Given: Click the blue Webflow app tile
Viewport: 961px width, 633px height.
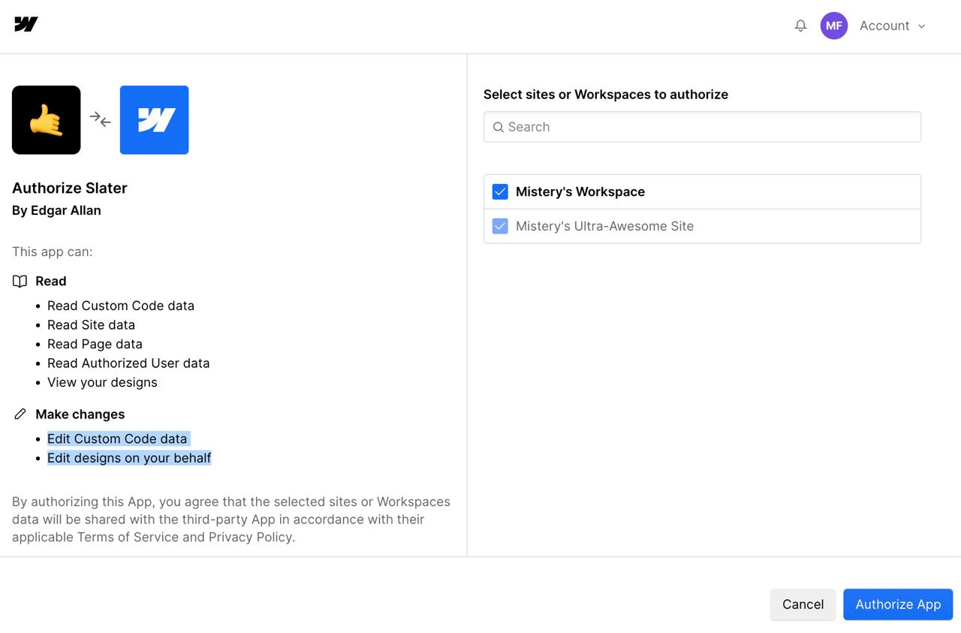Looking at the screenshot, I should 155,120.
